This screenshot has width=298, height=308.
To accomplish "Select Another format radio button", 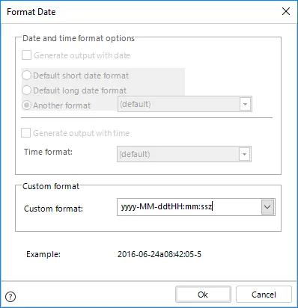I will pos(26,105).
